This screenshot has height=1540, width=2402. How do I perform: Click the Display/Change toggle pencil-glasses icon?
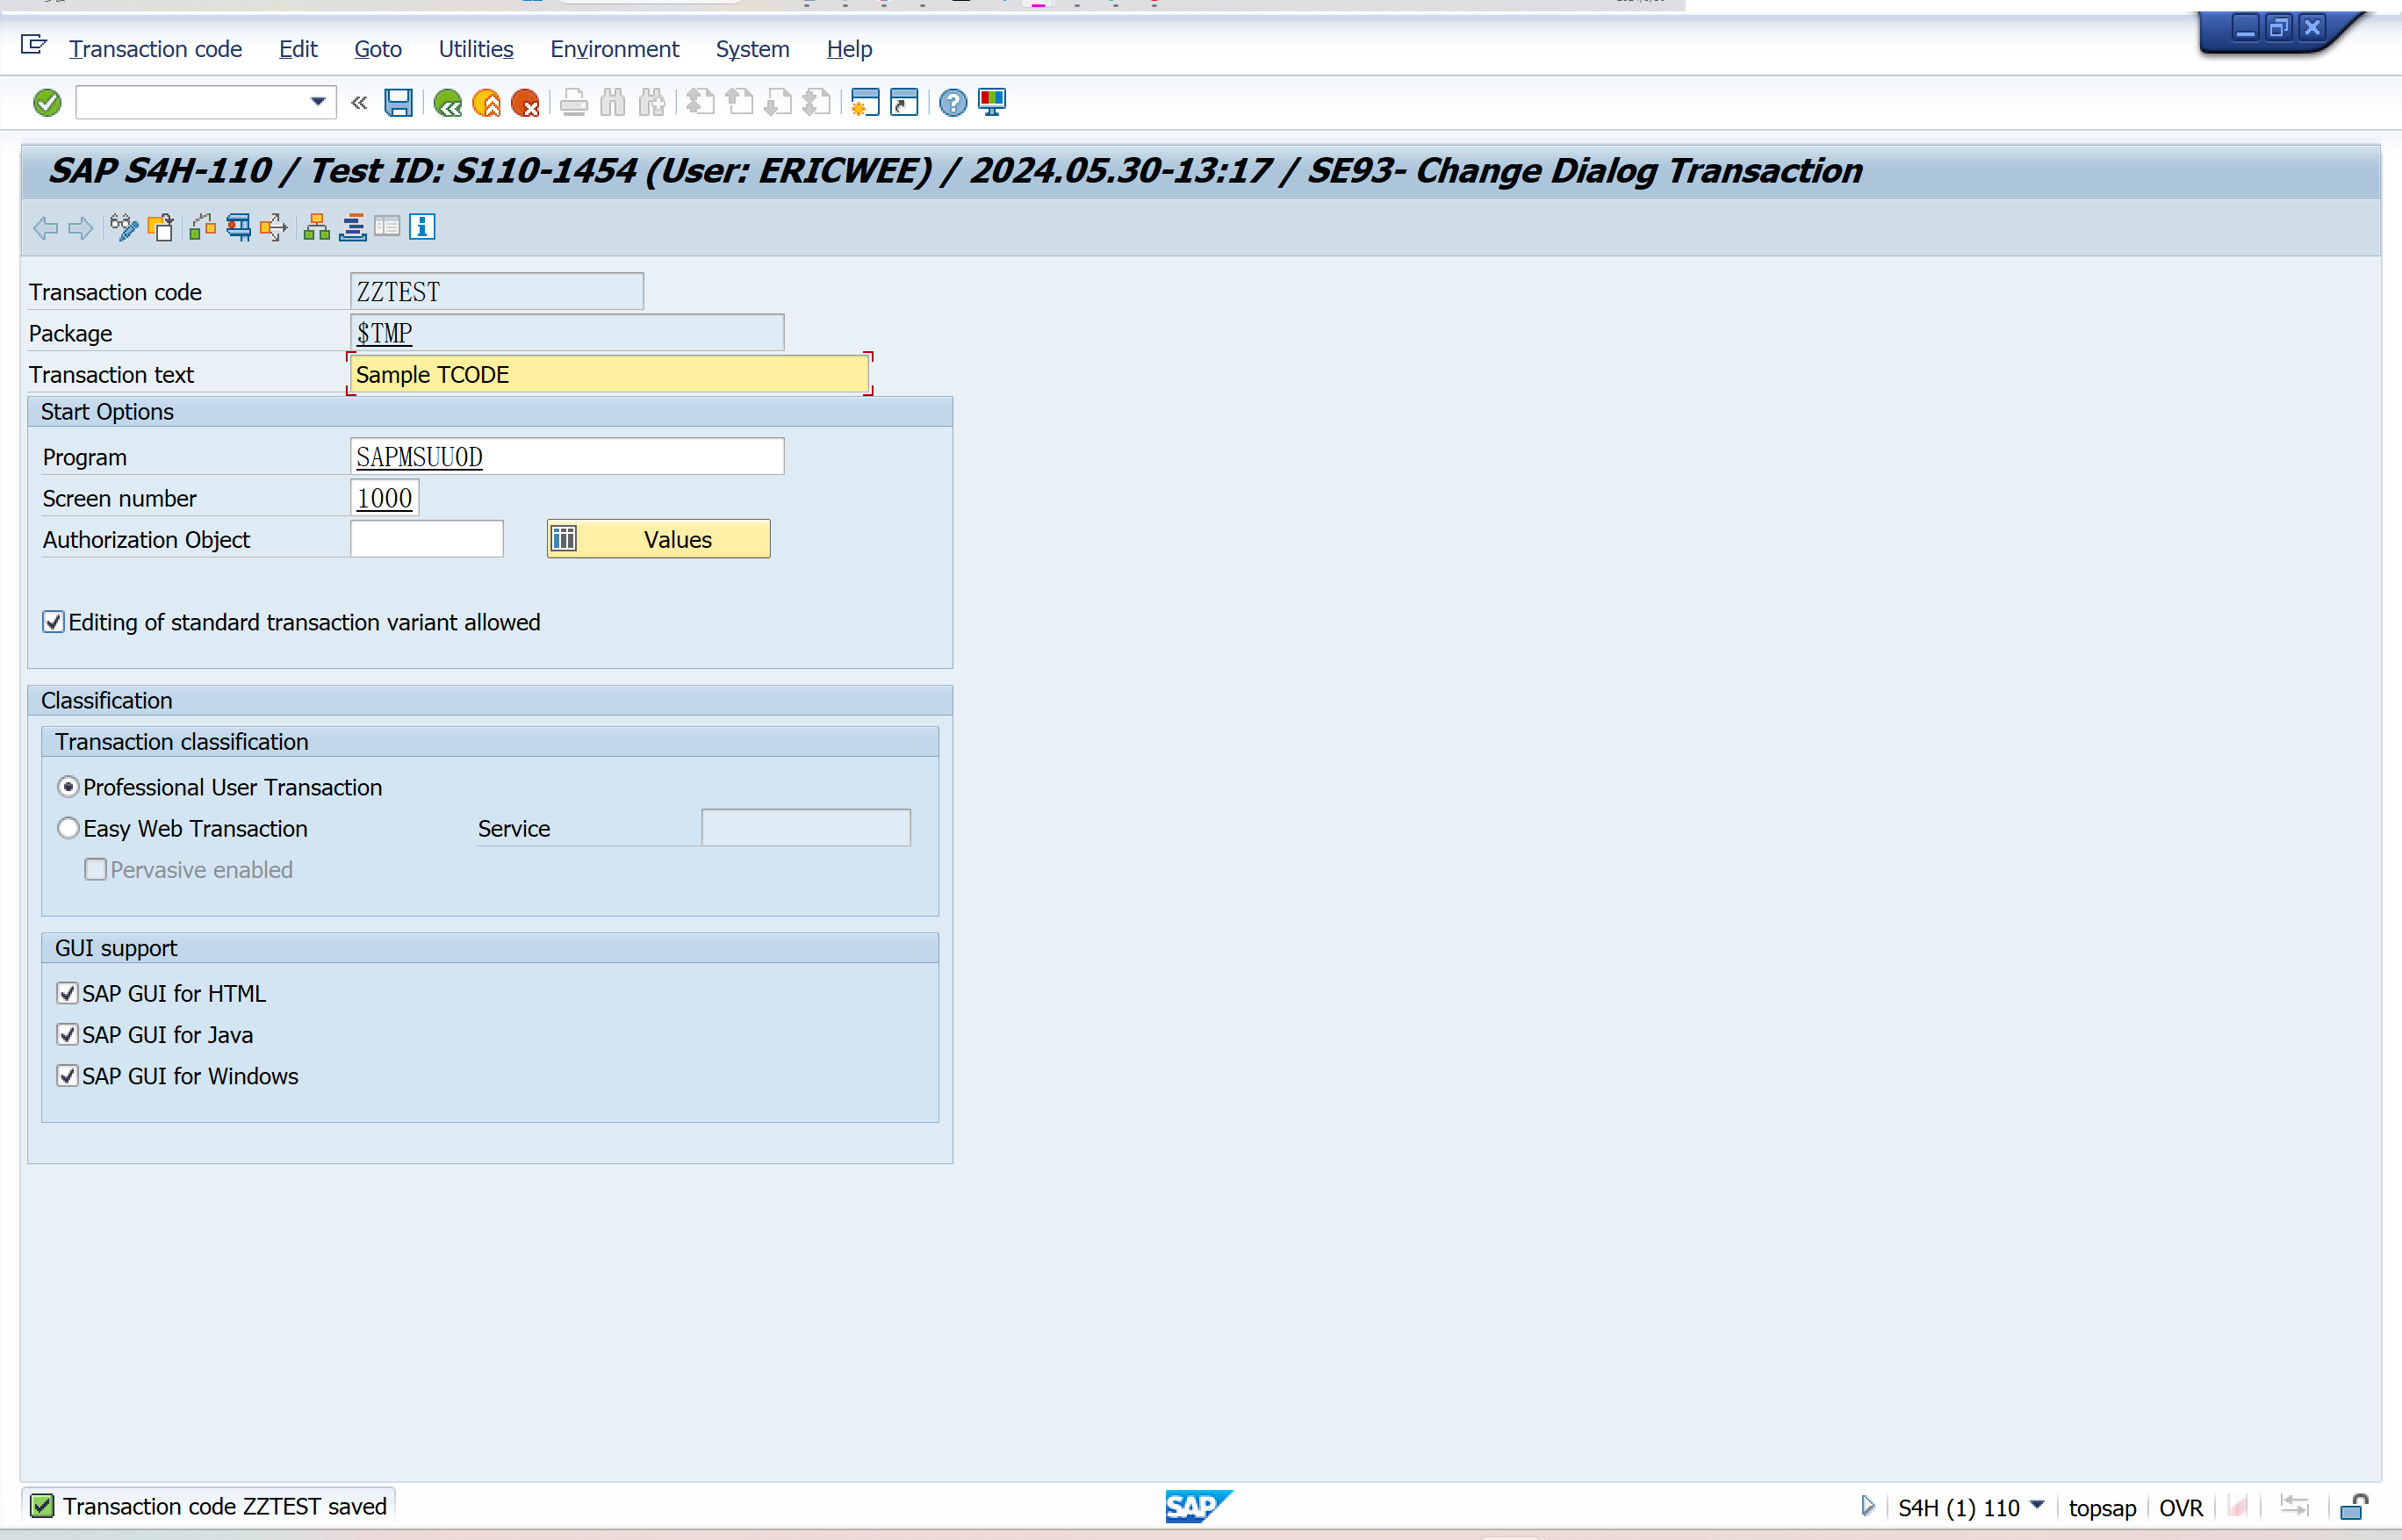[124, 227]
